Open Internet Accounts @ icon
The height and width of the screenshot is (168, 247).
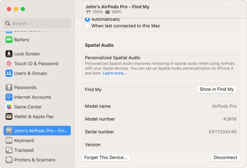coord(9,97)
